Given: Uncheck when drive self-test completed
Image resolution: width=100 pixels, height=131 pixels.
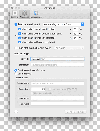Looking at the screenshot, I should [x=19, y=42].
